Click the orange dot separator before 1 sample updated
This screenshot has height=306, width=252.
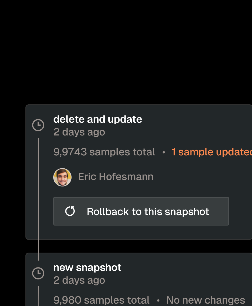click(164, 152)
